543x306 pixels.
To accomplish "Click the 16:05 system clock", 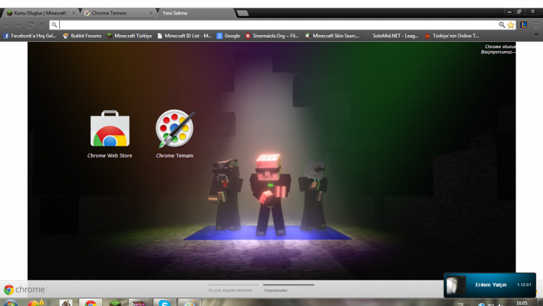I will [522, 303].
